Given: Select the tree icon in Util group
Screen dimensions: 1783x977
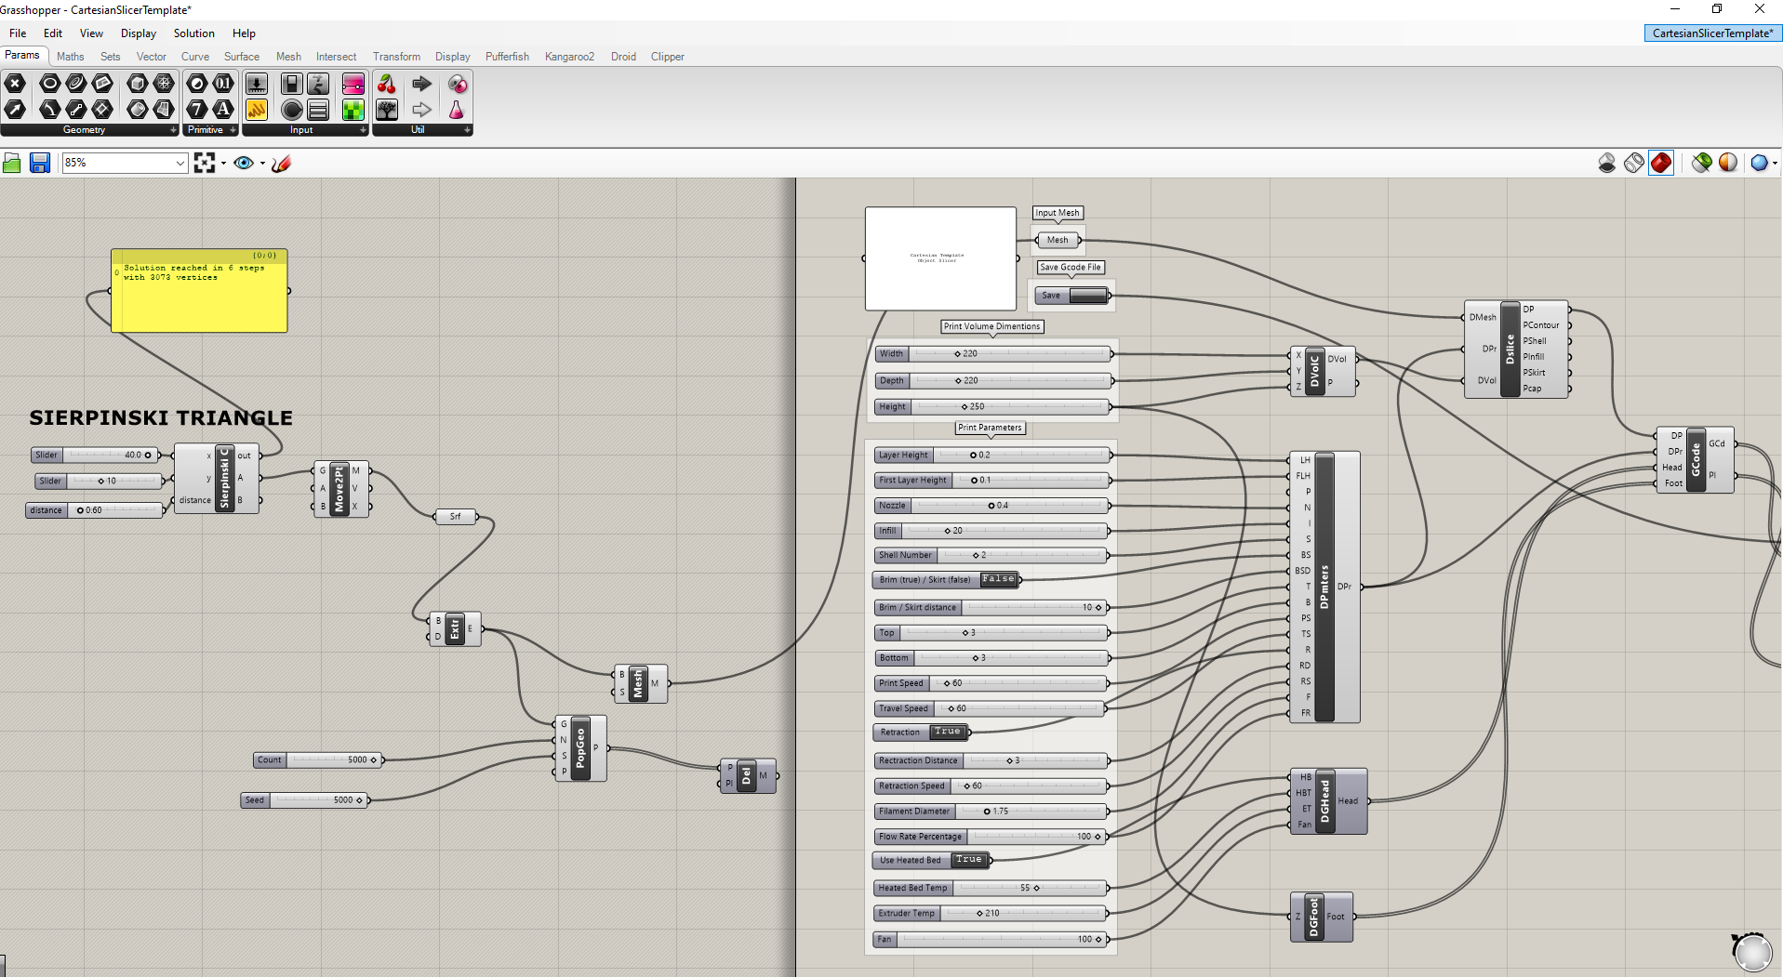Looking at the screenshot, I should 387,110.
